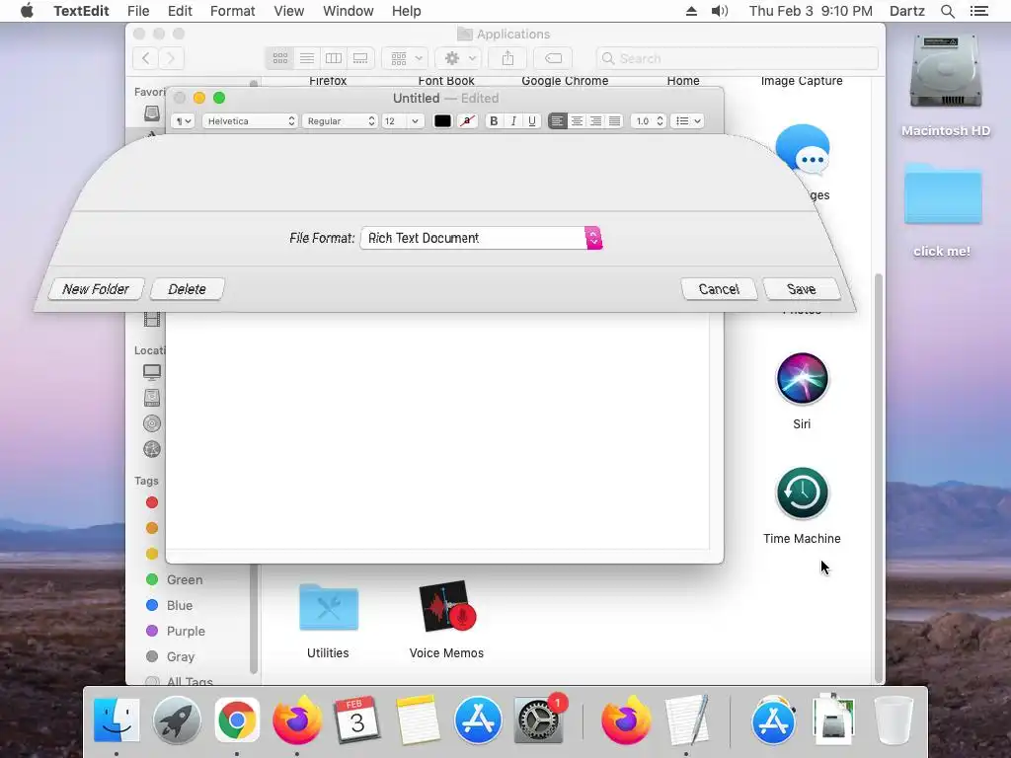Open Finder action gear menu
This screenshot has width=1011, height=758.
pos(458,58)
